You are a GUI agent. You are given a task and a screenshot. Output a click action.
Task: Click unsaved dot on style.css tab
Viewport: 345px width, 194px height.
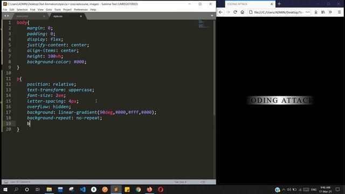point(81,16)
